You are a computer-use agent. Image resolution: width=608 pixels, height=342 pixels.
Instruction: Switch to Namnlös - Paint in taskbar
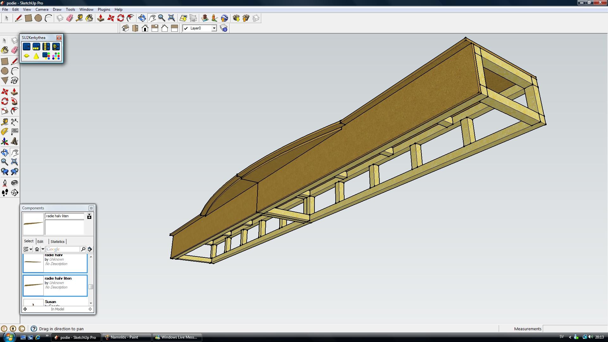pyautogui.click(x=126, y=337)
